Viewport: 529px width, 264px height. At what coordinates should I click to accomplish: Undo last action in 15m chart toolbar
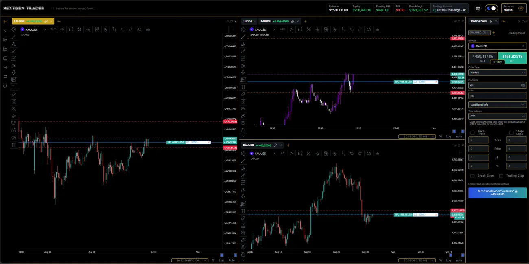tap(122, 29)
